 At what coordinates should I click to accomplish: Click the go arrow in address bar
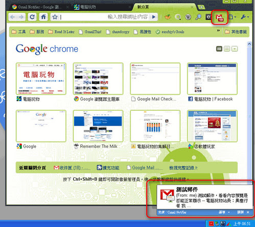(154, 17)
